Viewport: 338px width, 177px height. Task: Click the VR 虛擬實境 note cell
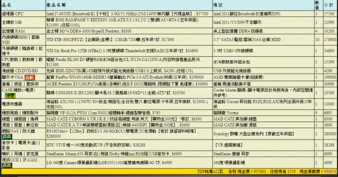tap(263, 145)
